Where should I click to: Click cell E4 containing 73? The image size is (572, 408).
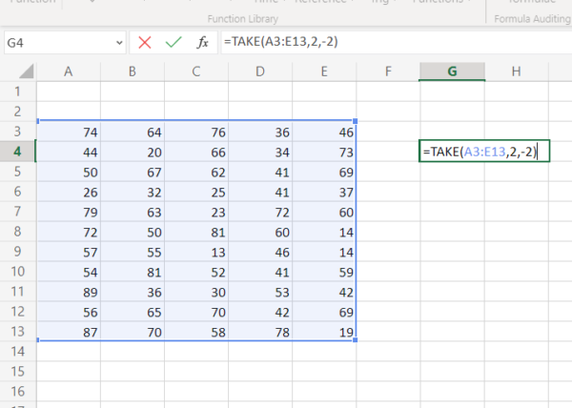pyautogui.click(x=324, y=152)
